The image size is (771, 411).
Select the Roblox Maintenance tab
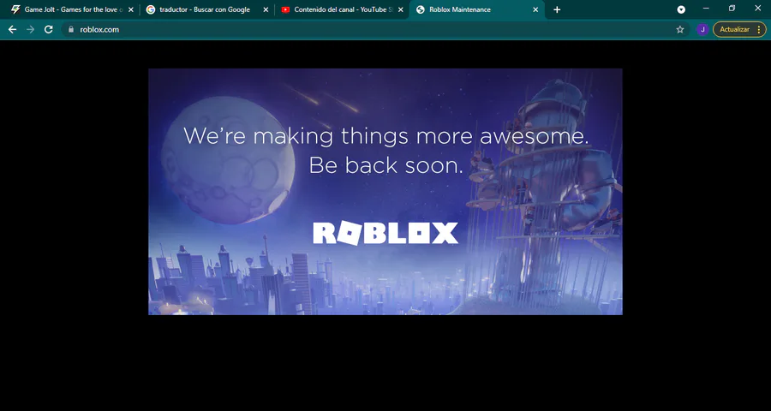477,9
